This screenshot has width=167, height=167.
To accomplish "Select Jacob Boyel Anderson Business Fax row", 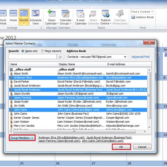I will [x=78, y=90].
